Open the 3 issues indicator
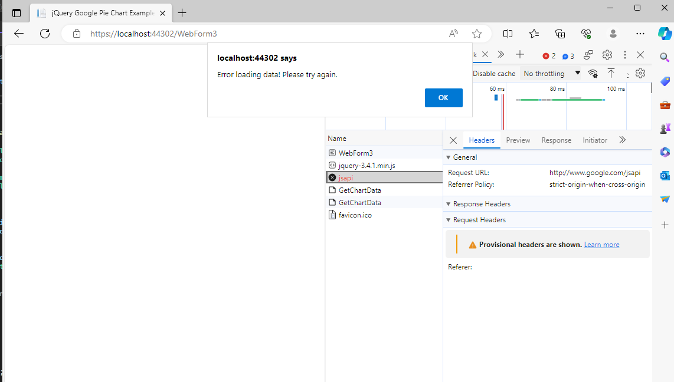This screenshot has width=674, height=382. (568, 56)
